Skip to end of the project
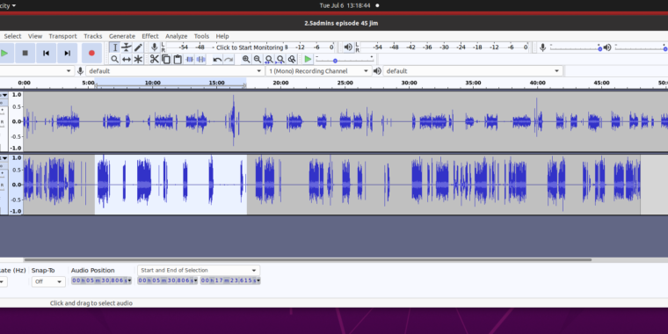The height and width of the screenshot is (334, 668). click(67, 54)
